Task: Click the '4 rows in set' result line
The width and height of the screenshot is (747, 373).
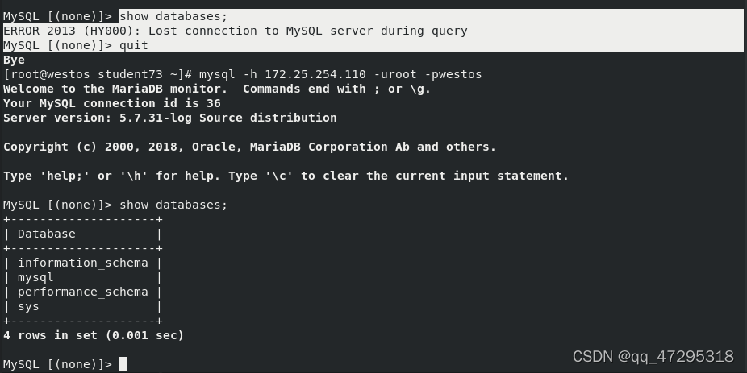Action: [94, 335]
